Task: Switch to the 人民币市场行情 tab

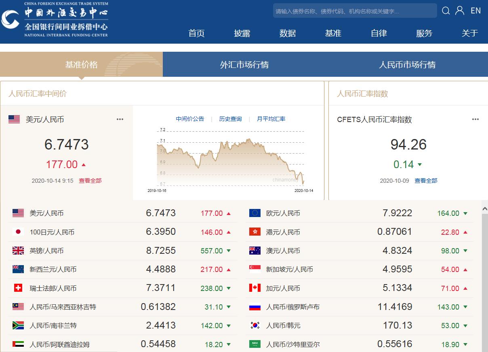Action: click(x=407, y=65)
